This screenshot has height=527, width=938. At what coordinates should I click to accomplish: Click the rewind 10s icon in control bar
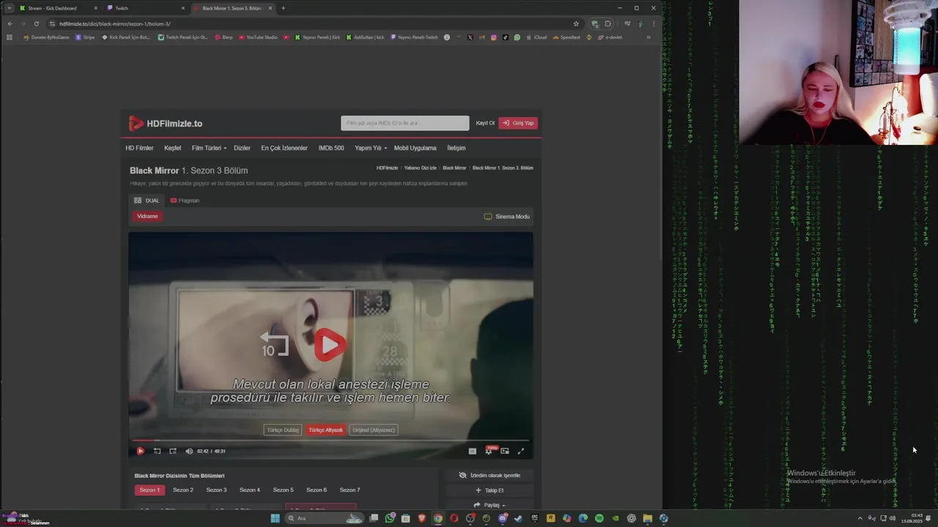tap(157, 451)
